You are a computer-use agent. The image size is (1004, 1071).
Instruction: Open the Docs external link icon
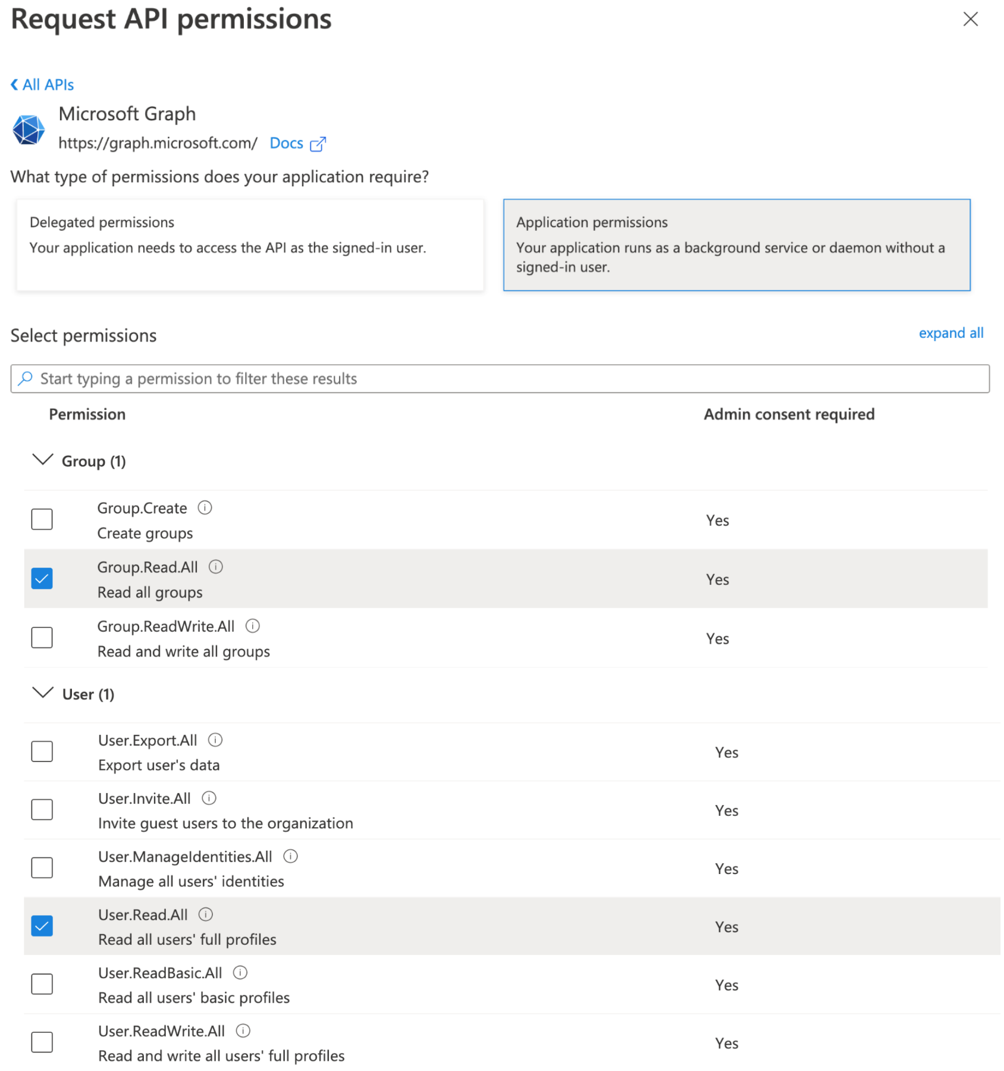pos(318,144)
